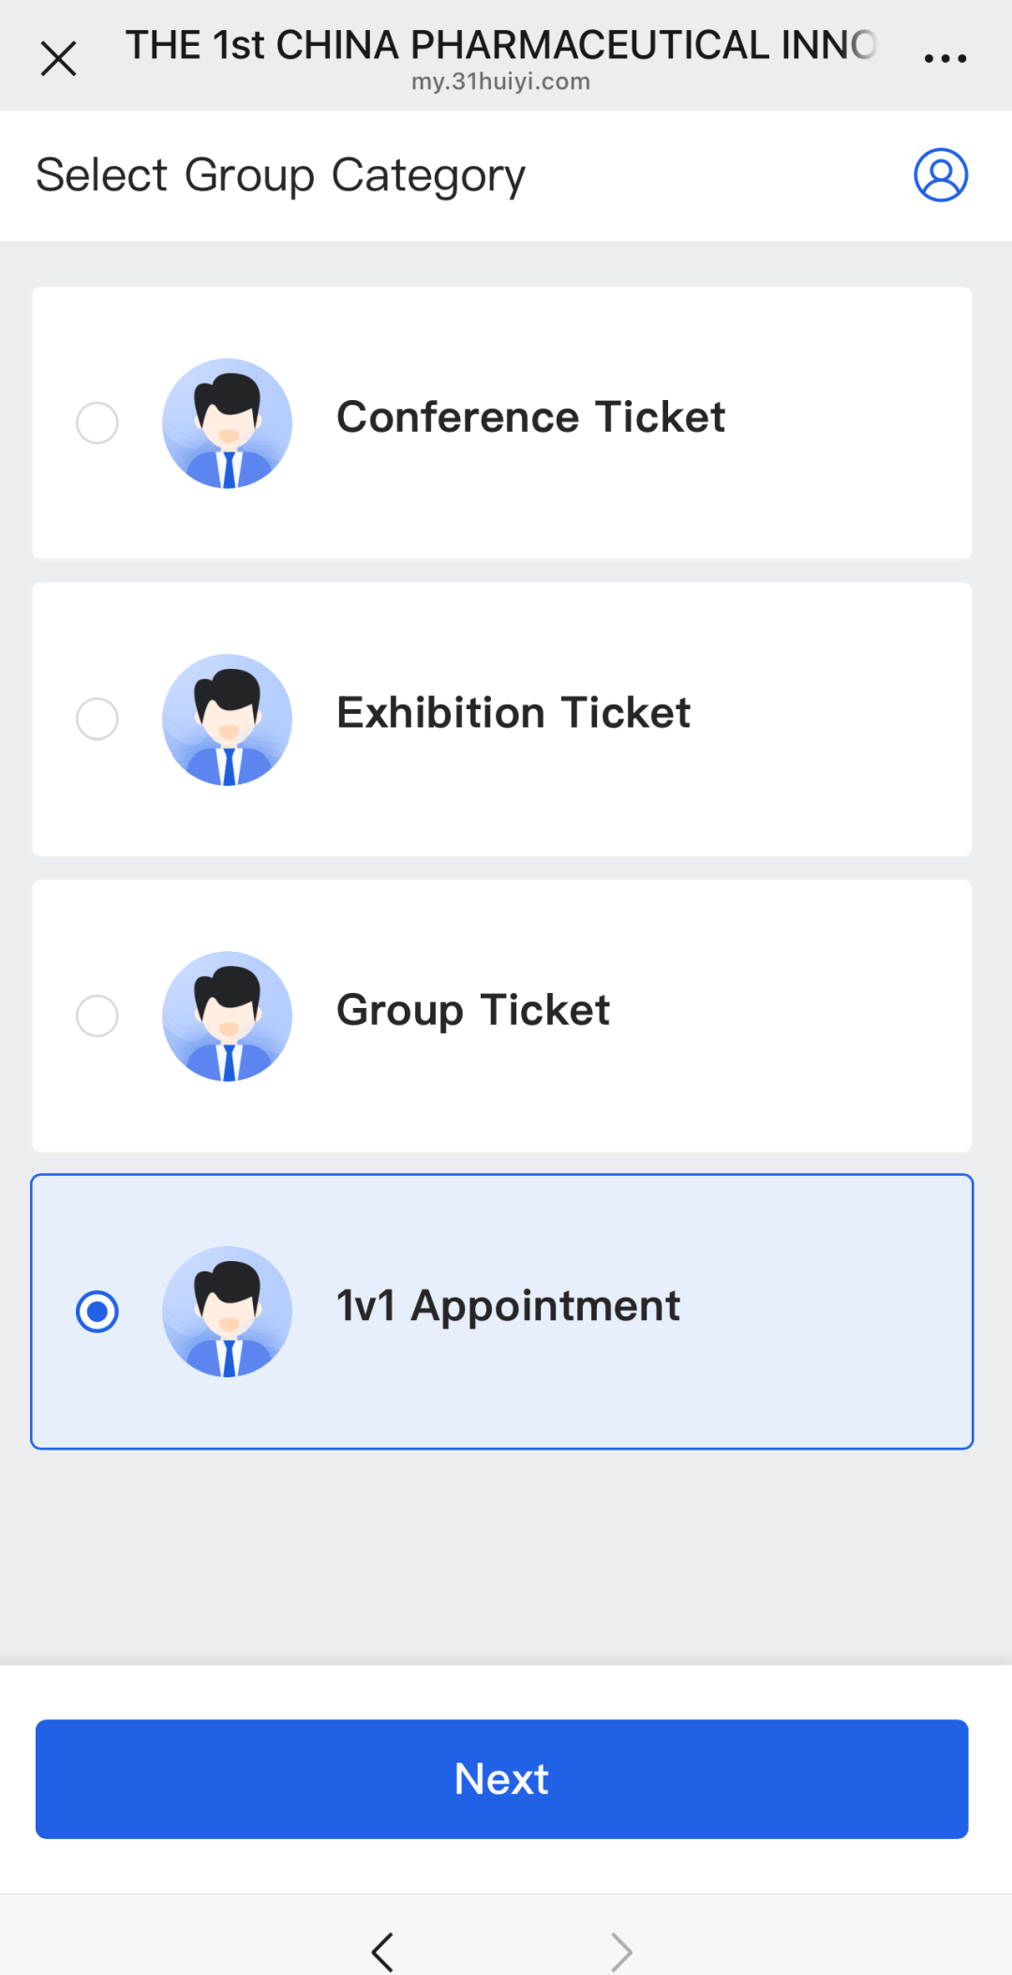The height and width of the screenshot is (1975, 1012).
Task: Select the Exhibition Ticket radio button
Action: pyautogui.click(x=97, y=720)
